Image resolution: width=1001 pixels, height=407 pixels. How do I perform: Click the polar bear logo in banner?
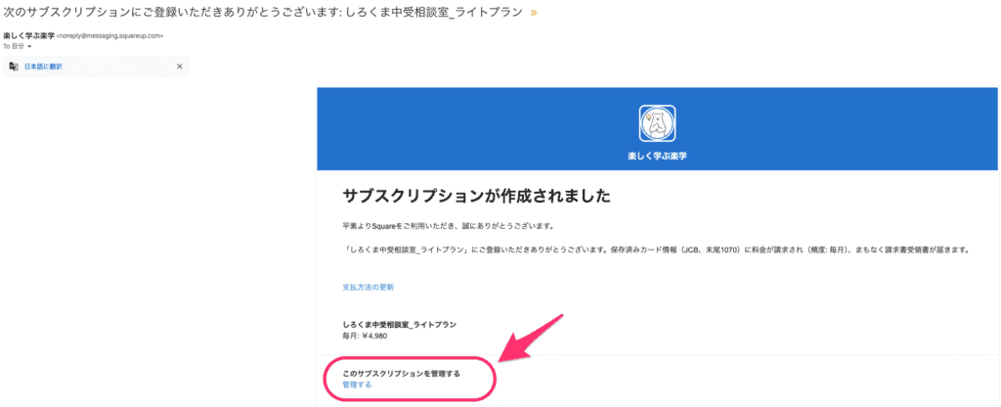(x=657, y=123)
